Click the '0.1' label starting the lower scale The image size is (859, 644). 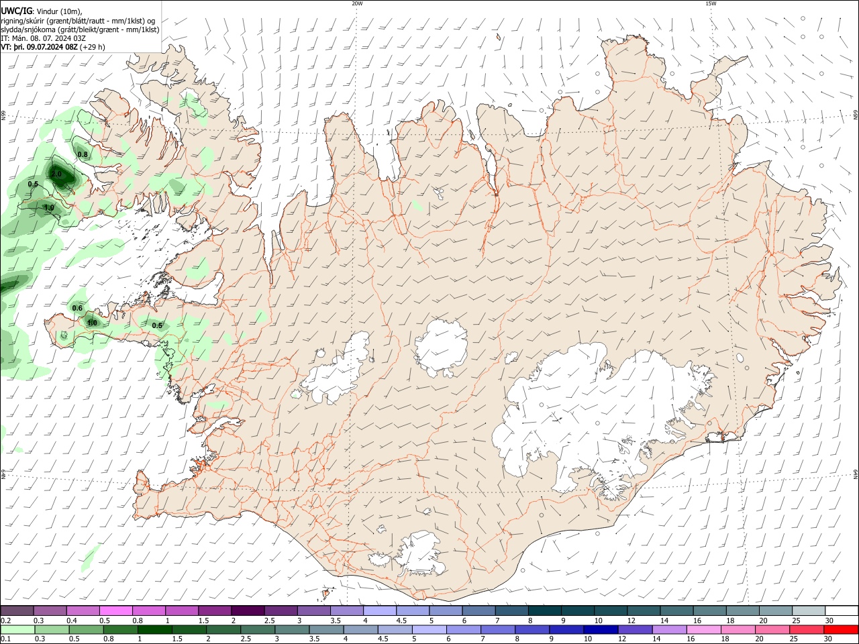pyautogui.click(x=5, y=639)
